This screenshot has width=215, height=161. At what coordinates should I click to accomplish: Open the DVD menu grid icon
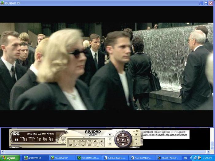click(89, 145)
